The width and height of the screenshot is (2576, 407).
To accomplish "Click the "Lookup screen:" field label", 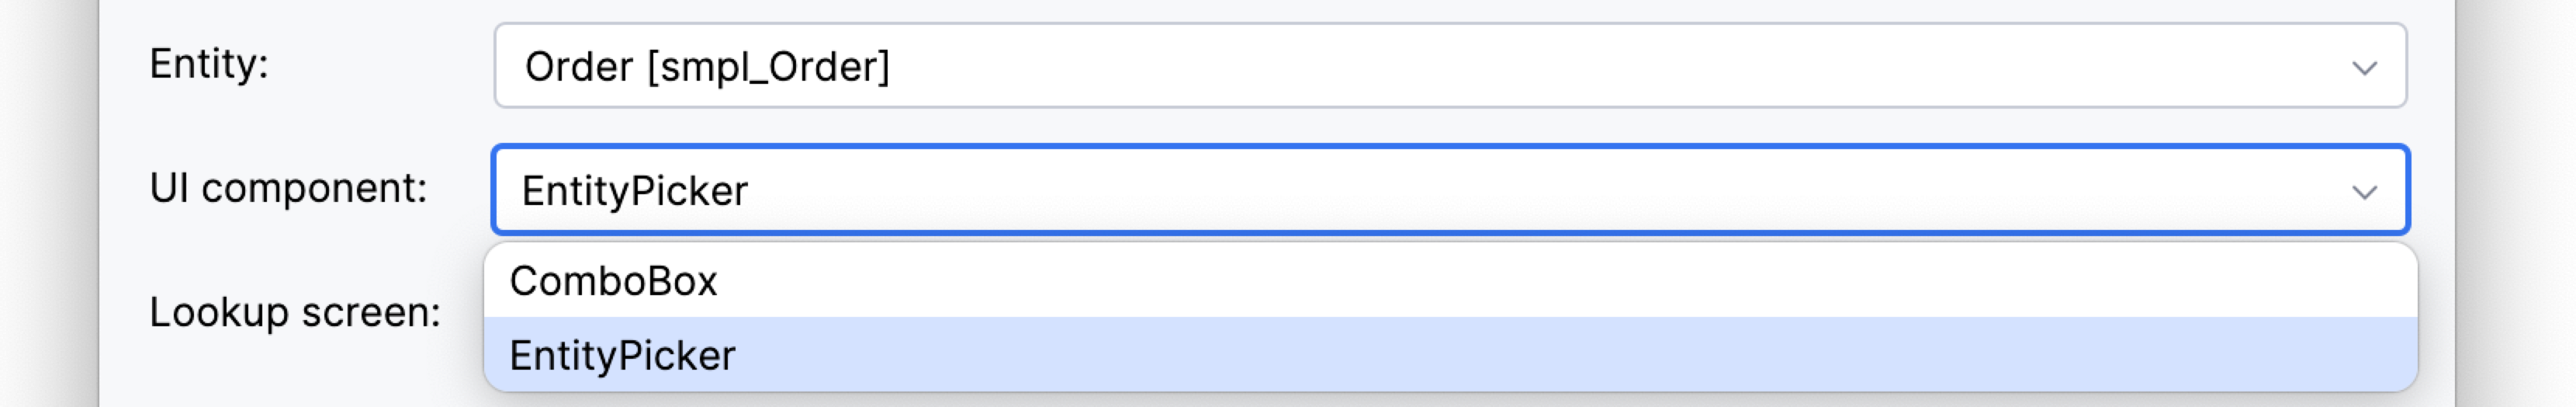I will 295,312.
